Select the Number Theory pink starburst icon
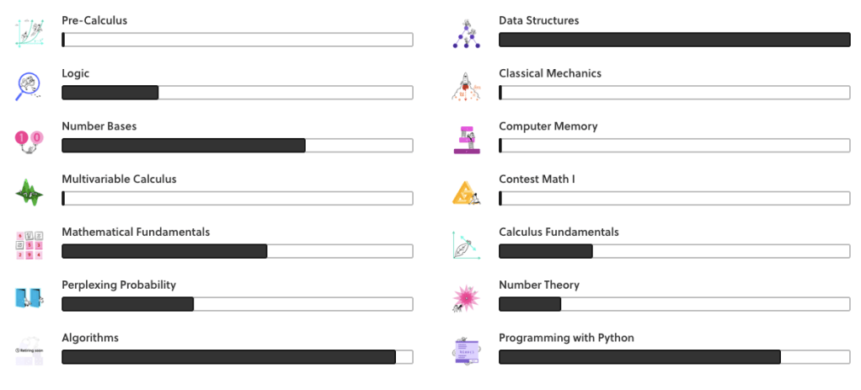Screen dimensions: 861x390 pos(467,297)
